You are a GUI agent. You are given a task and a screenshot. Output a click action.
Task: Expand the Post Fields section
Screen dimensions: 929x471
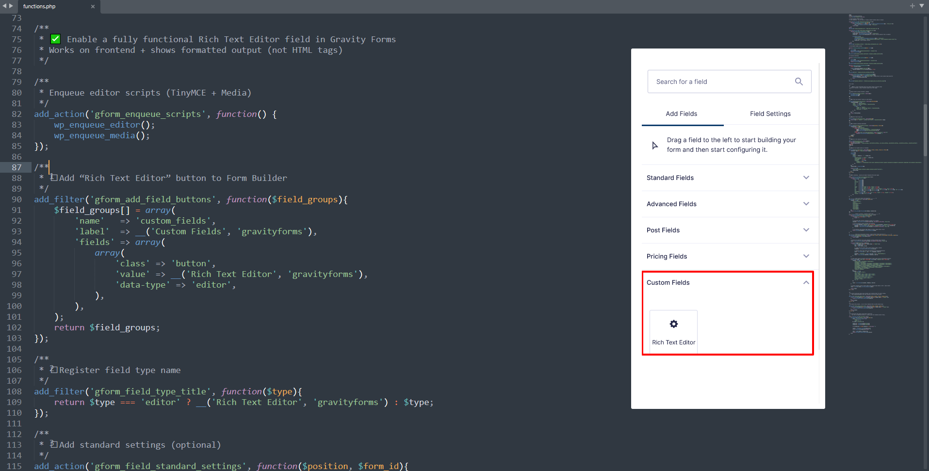coord(806,230)
